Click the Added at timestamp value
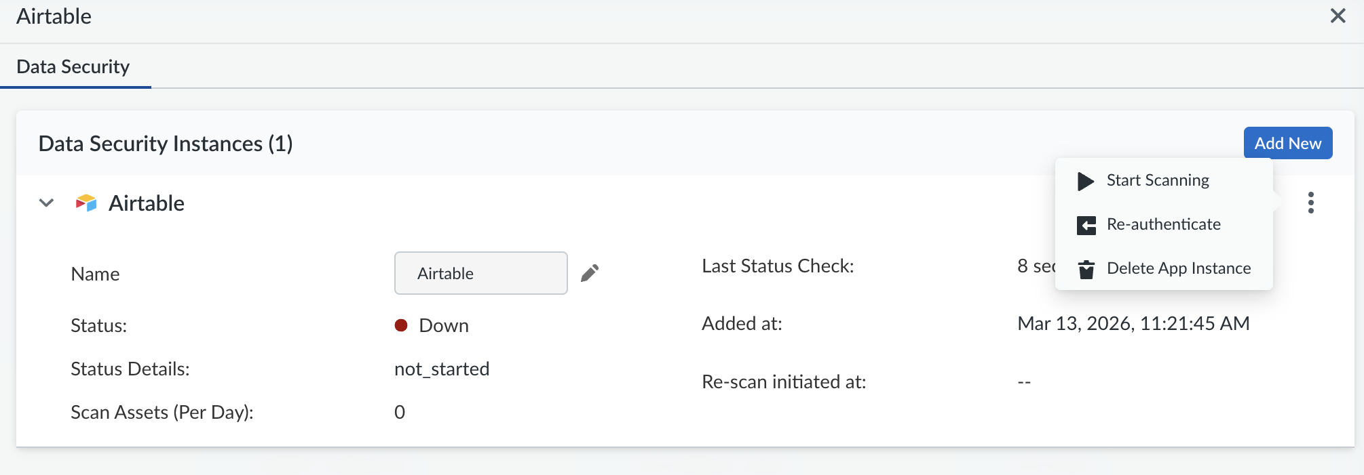Image resolution: width=1364 pixels, height=475 pixels. (1133, 324)
